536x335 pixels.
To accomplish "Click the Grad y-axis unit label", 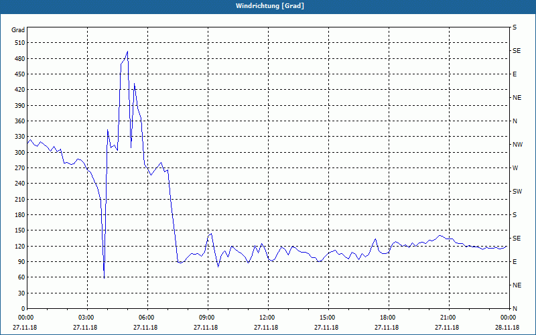I will [18, 30].
